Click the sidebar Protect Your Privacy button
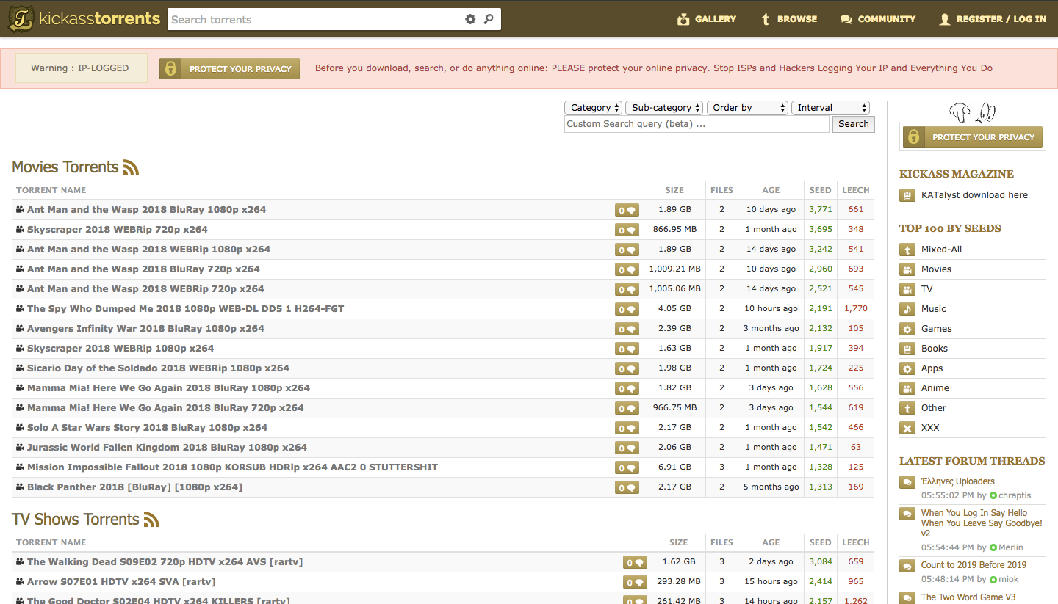The width and height of the screenshot is (1058, 604). point(972,137)
